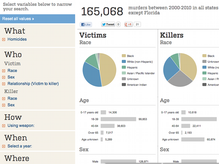Expand Killer Sex plus icon
Viewport: 219px width, 164px height.
4,105
